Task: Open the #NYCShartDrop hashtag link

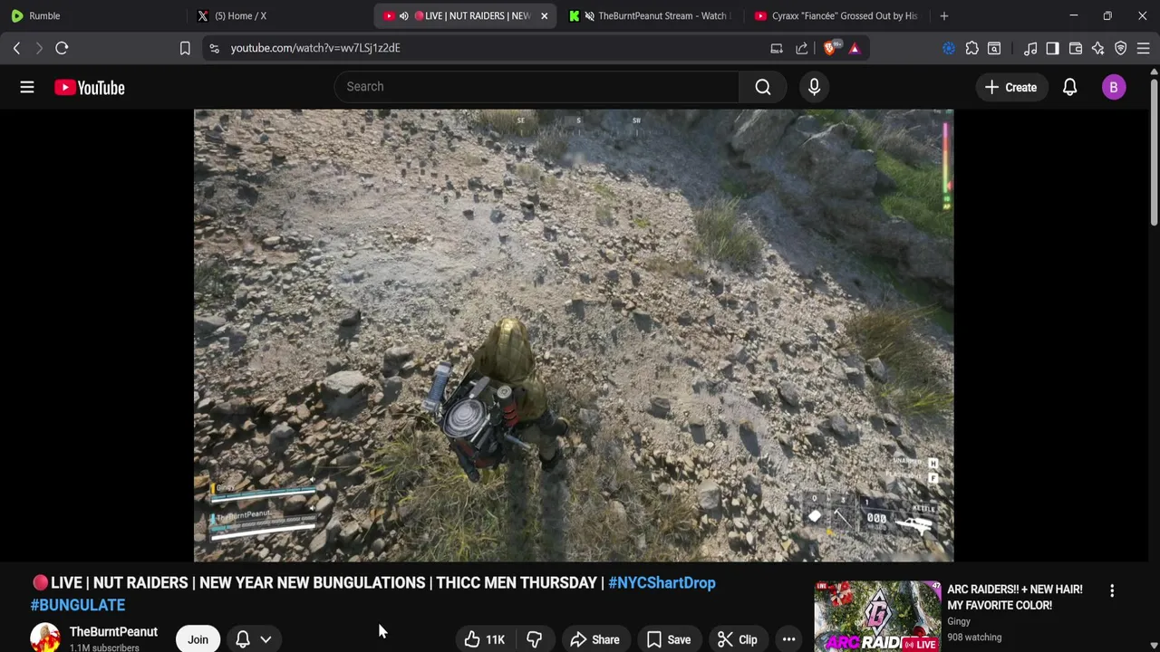Action: pyautogui.click(x=662, y=583)
